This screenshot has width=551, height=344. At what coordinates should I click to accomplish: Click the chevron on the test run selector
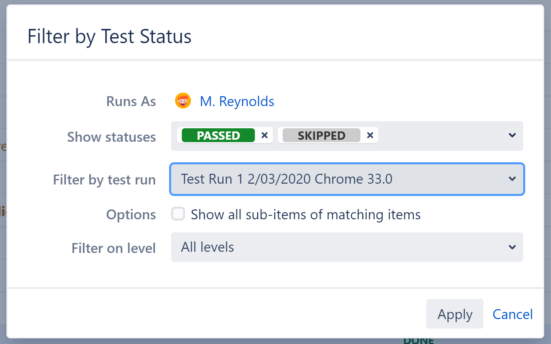[512, 179]
